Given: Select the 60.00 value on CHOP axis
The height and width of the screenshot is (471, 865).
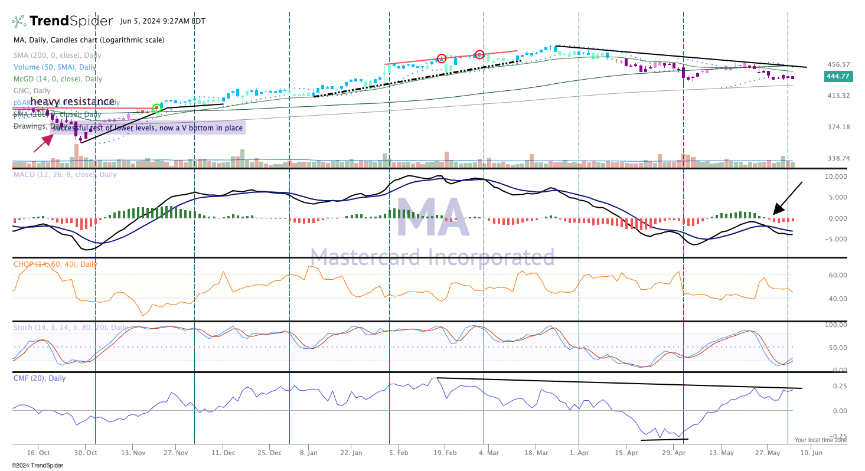Looking at the screenshot, I should click(838, 275).
